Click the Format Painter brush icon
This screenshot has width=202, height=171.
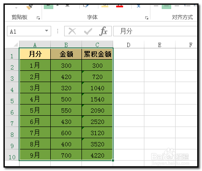(29, 7)
